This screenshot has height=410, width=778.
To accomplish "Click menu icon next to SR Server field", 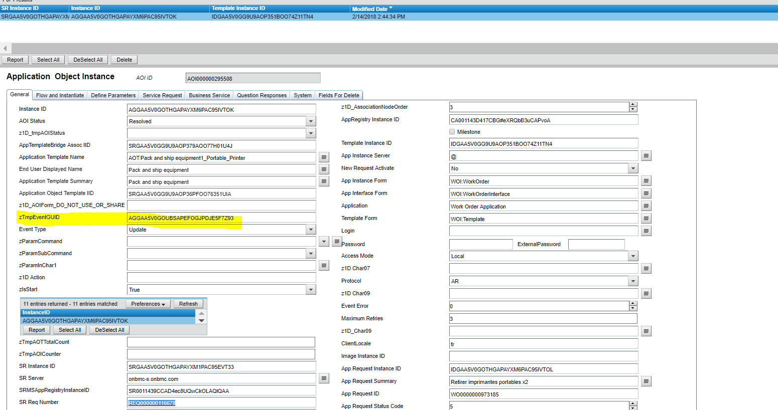I will tap(324, 378).
